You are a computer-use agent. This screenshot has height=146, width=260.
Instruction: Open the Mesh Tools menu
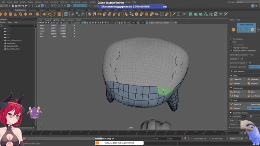click(x=64, y=2)
